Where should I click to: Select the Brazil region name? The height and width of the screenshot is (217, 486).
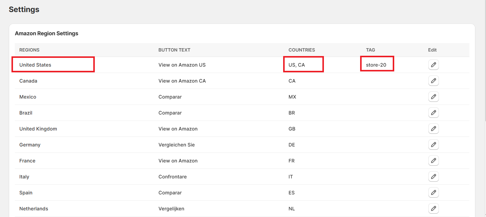click(x=26, y=113)
